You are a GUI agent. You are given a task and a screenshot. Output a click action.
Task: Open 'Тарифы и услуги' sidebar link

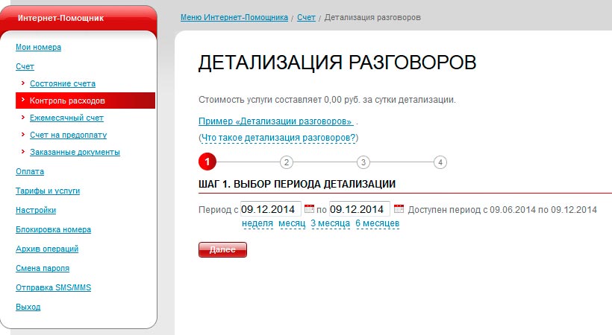coord(48,191)
